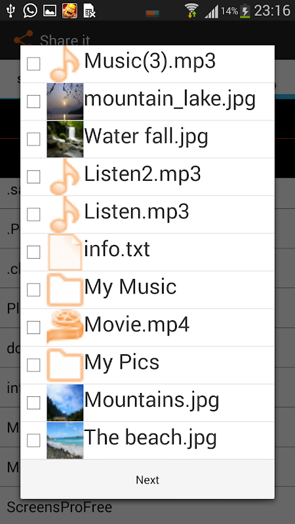
Task: Tap the folder icon beside My Pics
Action: coord(65,365)
